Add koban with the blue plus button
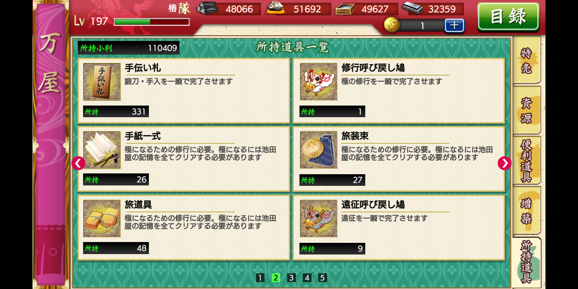The height and width of the screenshot is (289, 578). 454,25
